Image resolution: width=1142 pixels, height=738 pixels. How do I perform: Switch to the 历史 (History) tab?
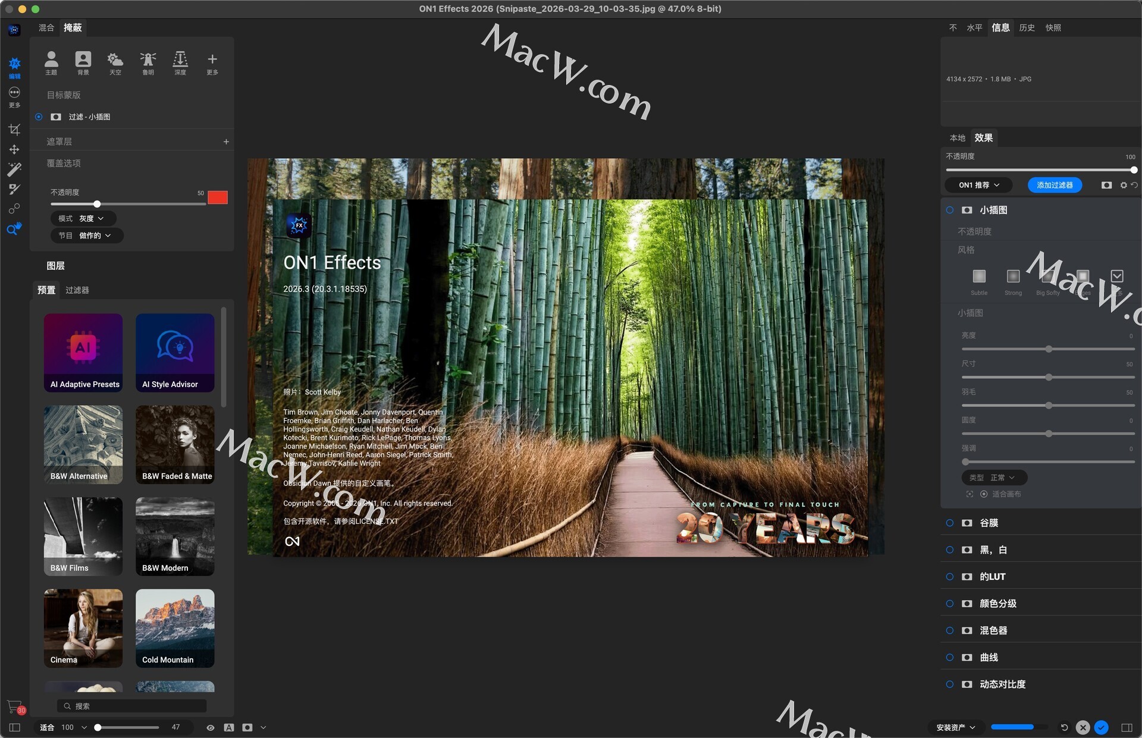[x=1026, y=27]
